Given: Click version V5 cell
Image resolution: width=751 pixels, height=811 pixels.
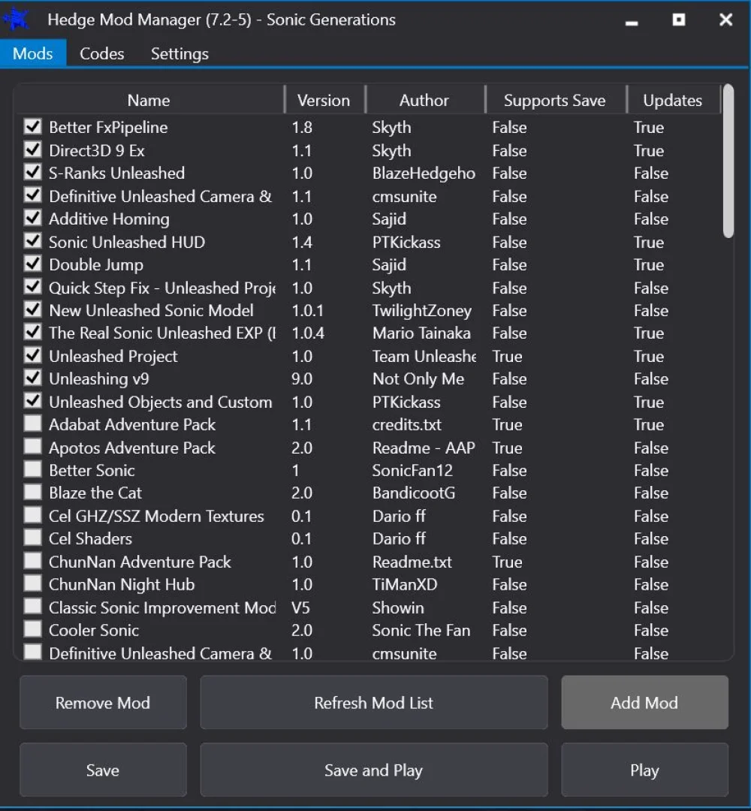Looking at the screenshot, I should tap(300, 607).
